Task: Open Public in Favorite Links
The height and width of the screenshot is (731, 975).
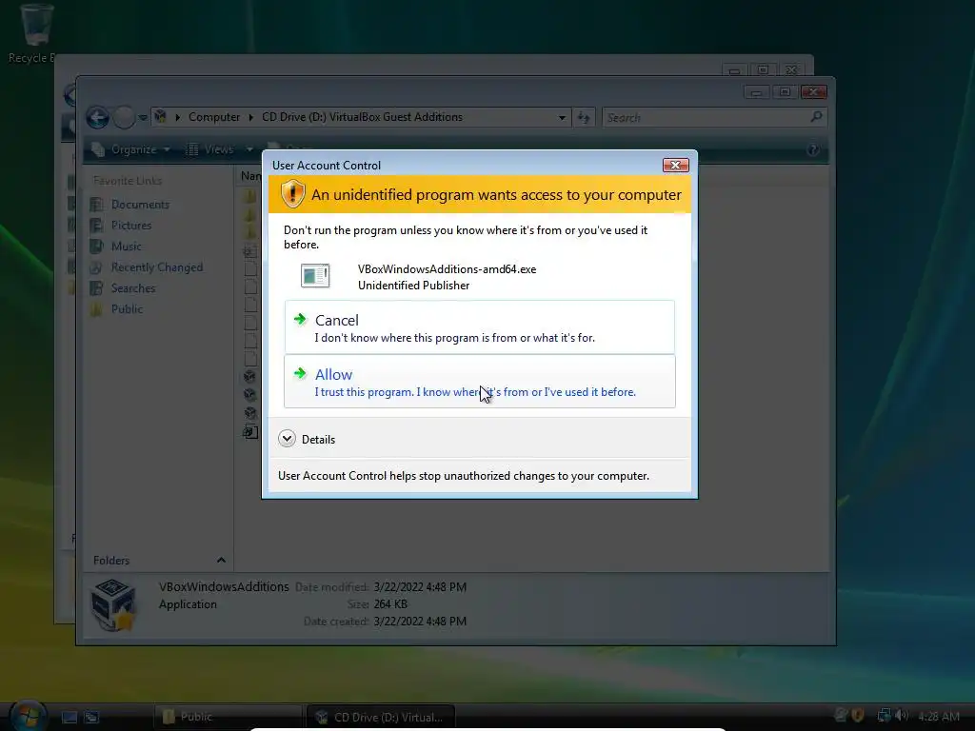Action: 127,309
